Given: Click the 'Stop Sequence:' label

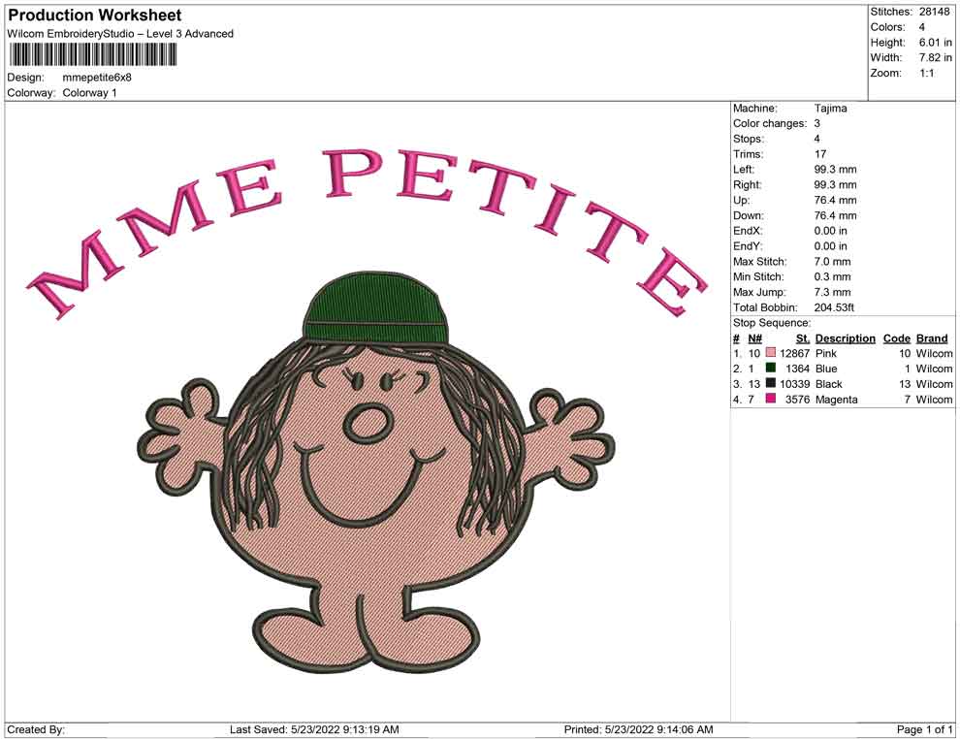Looking at the screenshot, I should click(x=772, y=323).
